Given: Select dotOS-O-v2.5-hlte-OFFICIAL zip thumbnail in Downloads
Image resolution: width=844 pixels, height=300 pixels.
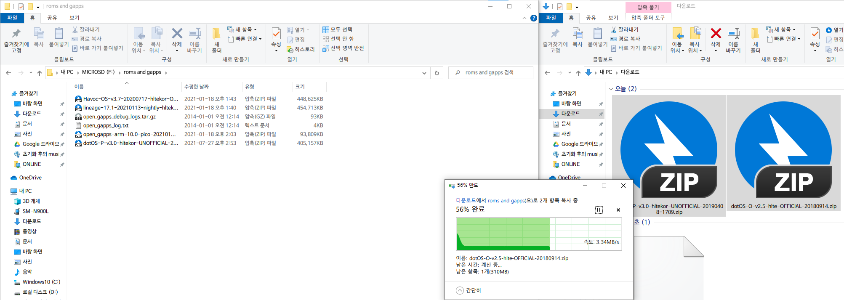Looking at the screenshot, I should click(783, 153).
